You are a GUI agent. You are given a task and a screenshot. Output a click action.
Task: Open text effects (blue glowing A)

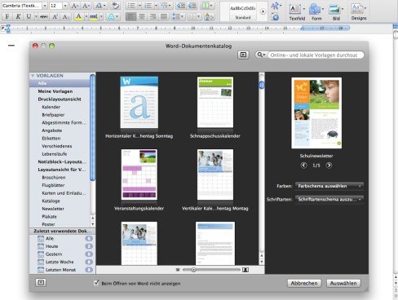click(112, 16)
